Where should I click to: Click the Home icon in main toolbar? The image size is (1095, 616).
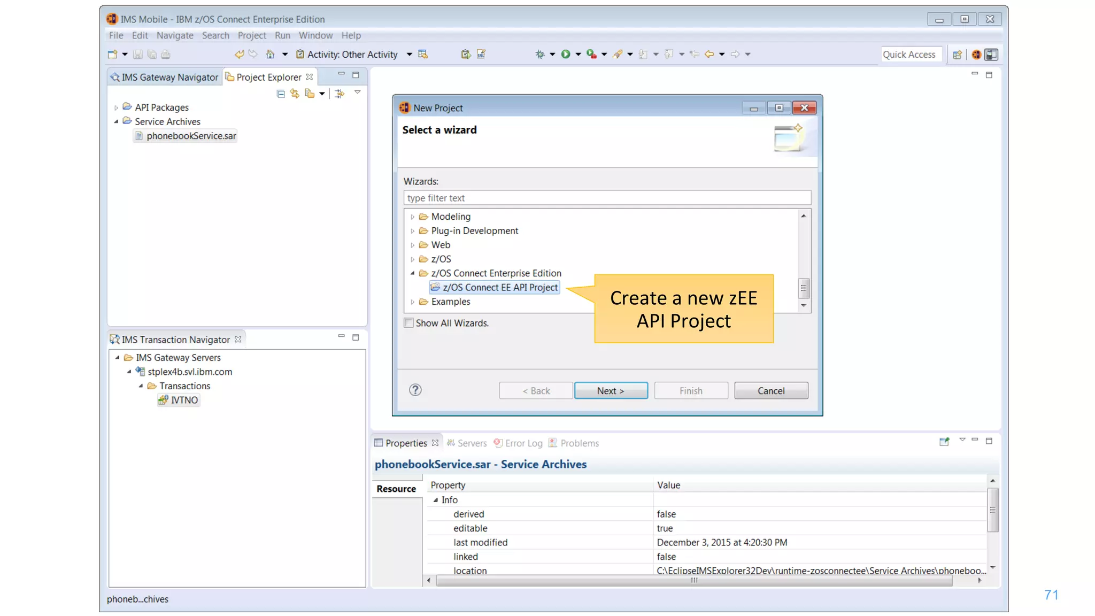click(x=270, y=54)
